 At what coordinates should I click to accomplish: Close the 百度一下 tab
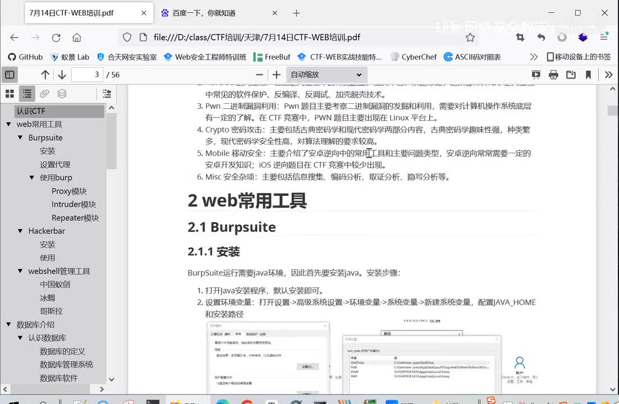tap(275, 13)
